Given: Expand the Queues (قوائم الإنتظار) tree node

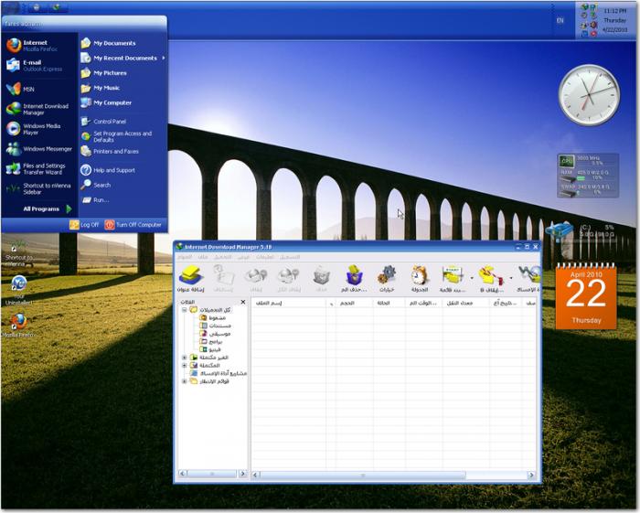Looking at the screenshot, I should click(184, 381).
